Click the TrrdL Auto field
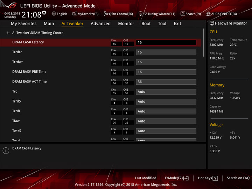The image size is (252, 189). pyautogui.click(x=166, y=111)
